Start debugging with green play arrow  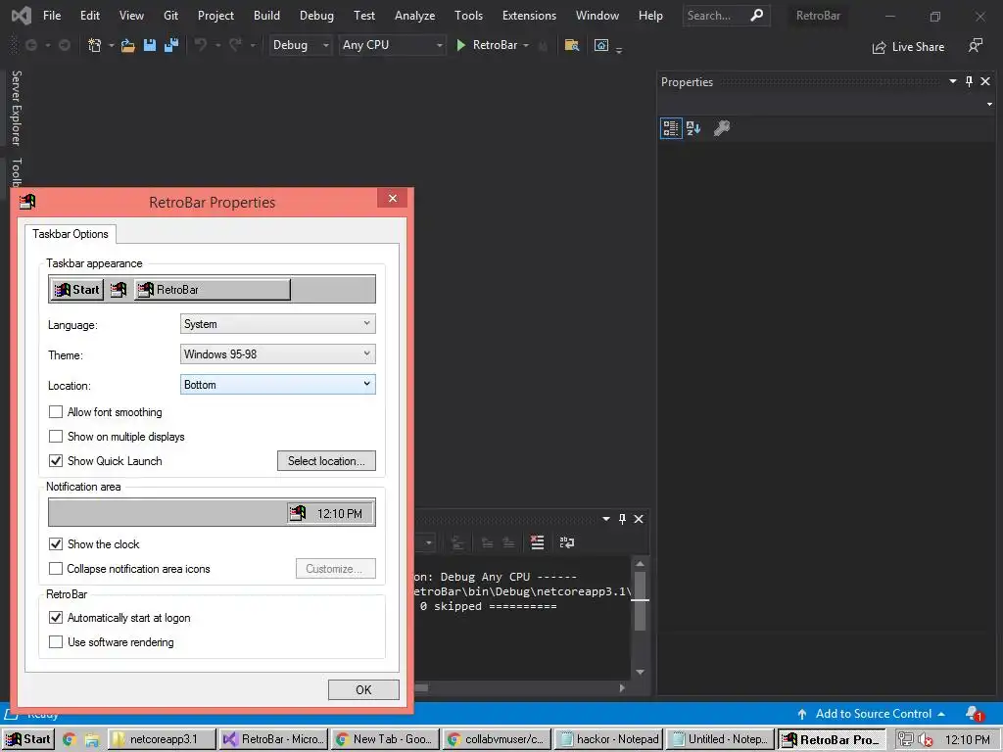click(x=460, y=45)
